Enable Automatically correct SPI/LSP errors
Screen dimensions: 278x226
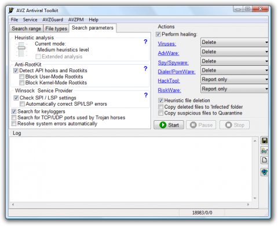pos(22,104)
